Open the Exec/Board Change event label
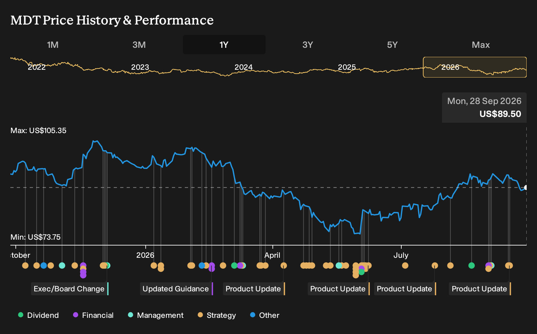537x334 pixels. click(70, 289)
